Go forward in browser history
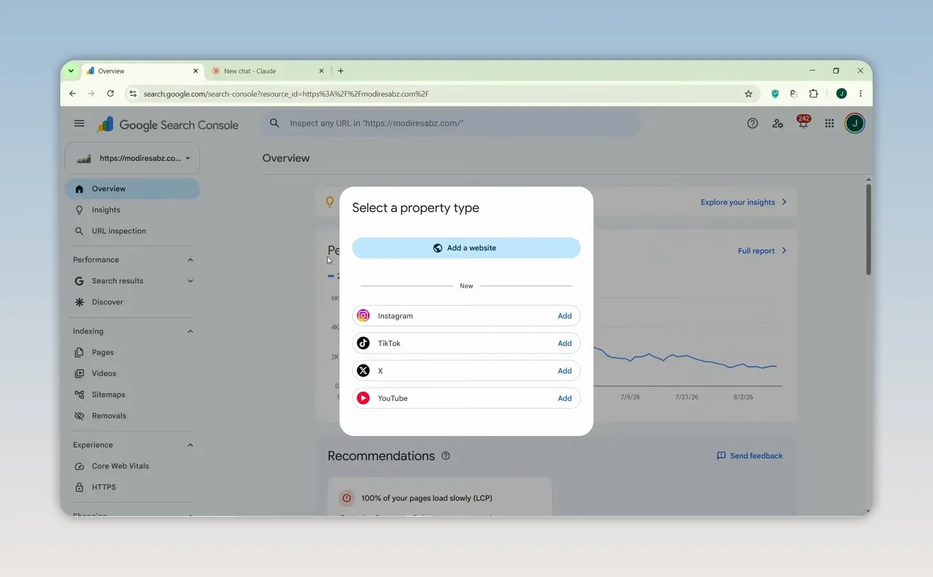Viewport: 933px width, 577px height. click(x=91, y=94)
